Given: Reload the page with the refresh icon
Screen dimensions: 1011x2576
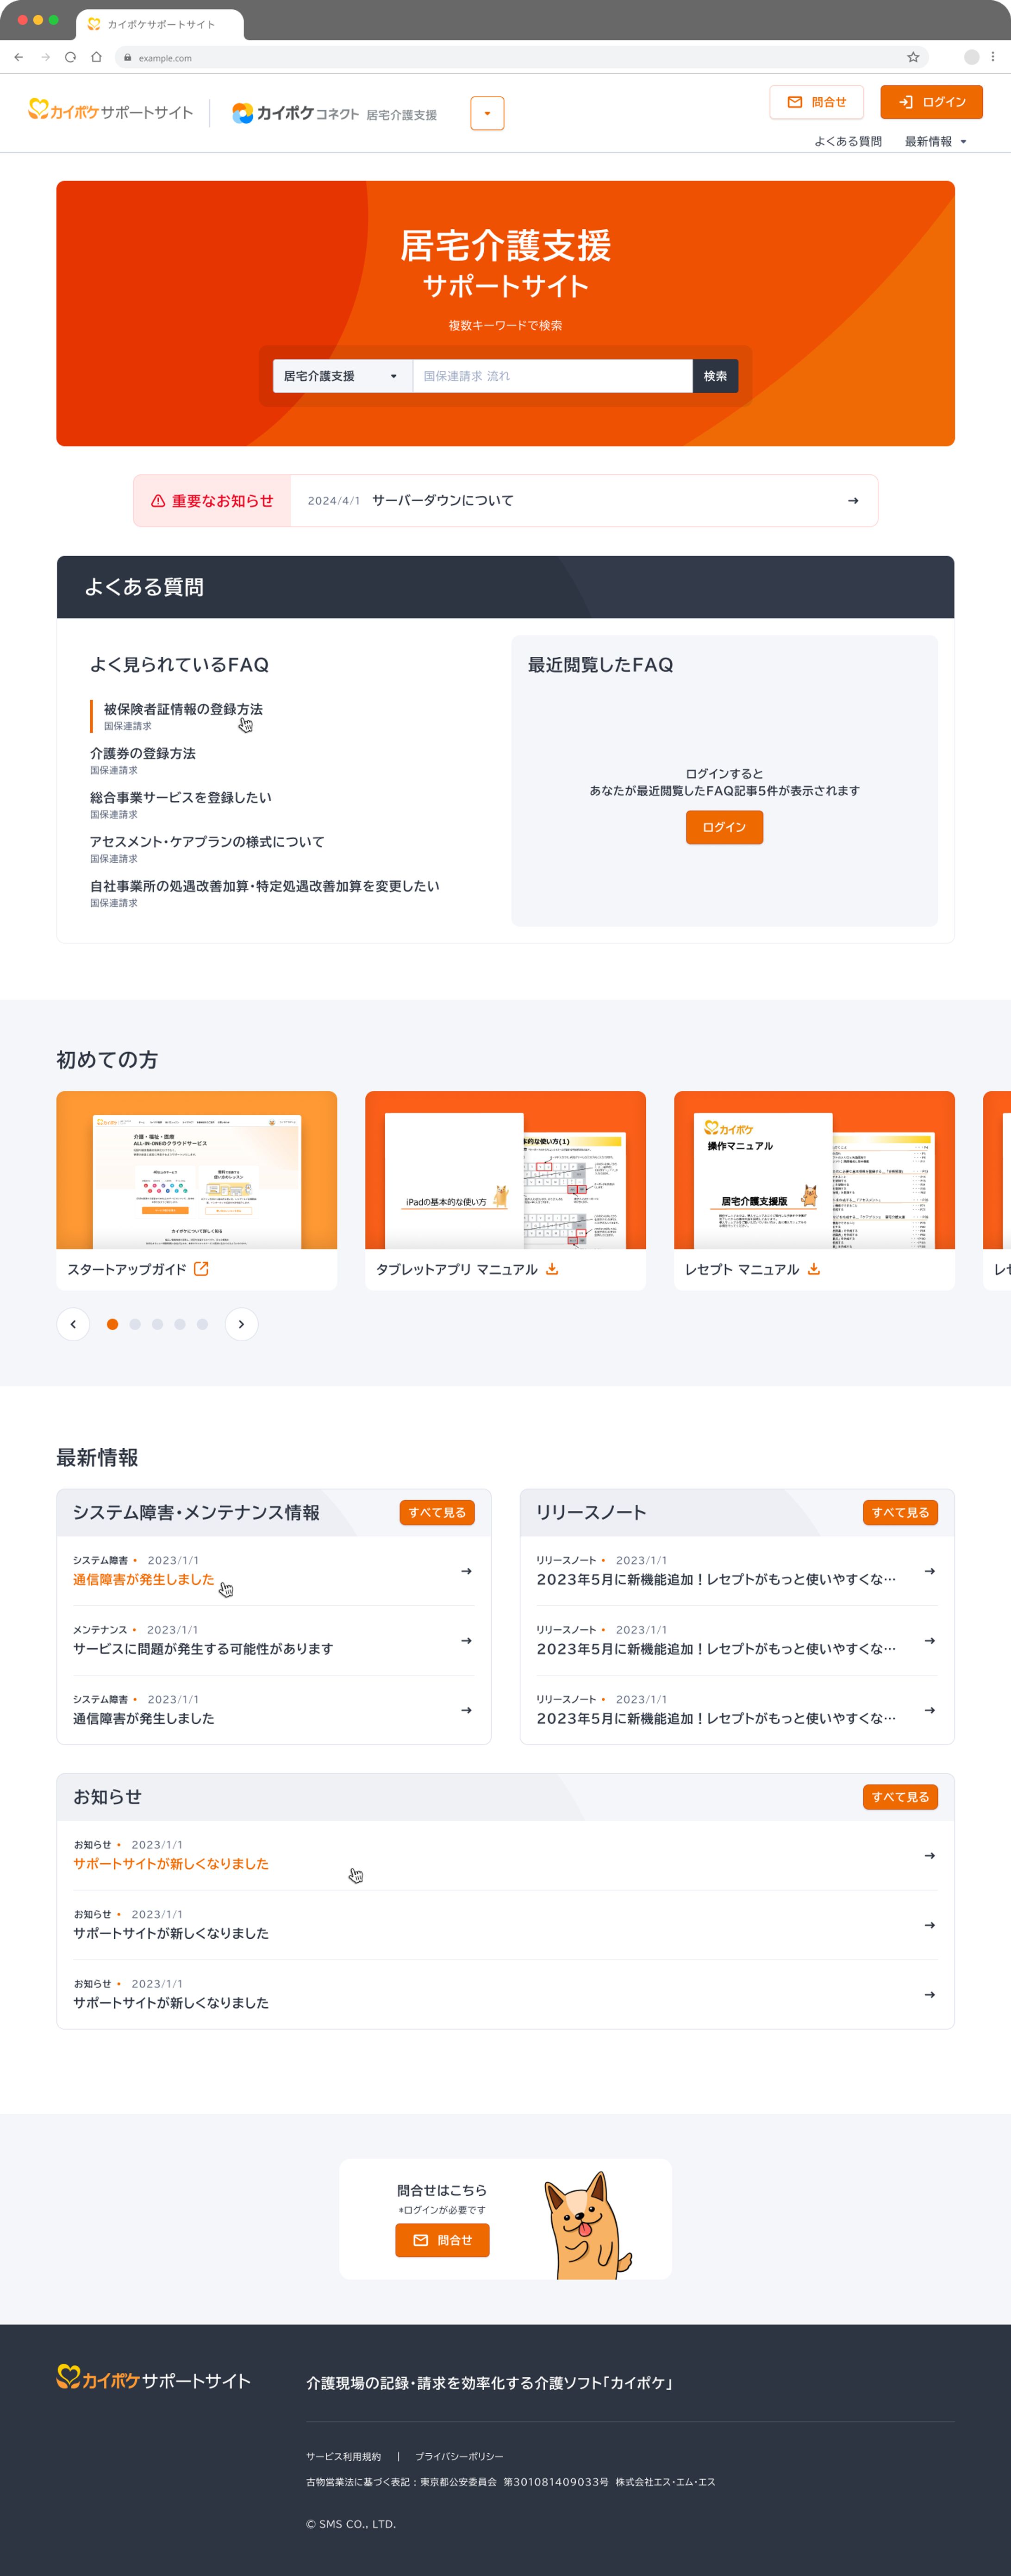Looking at the screenshot, I should point(71,57).
